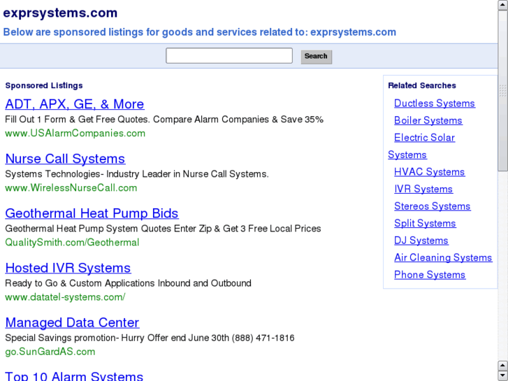Select Air Cleaning Systems related search
The height and width of the screenshot is (381, 508).
coord(443,257)
